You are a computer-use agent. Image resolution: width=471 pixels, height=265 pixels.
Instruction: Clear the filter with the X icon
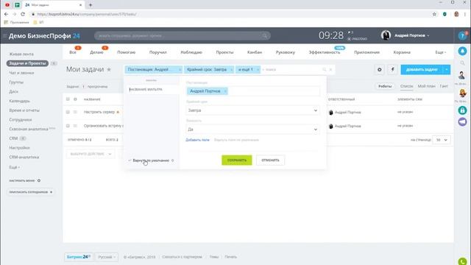[x=330, y=69]
